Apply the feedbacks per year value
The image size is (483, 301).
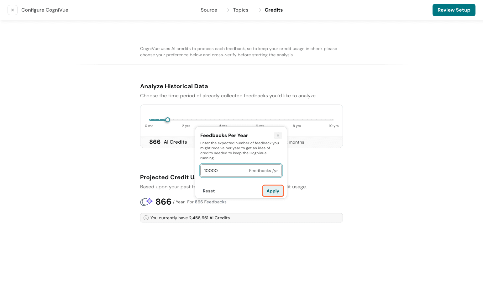point(273,191)
